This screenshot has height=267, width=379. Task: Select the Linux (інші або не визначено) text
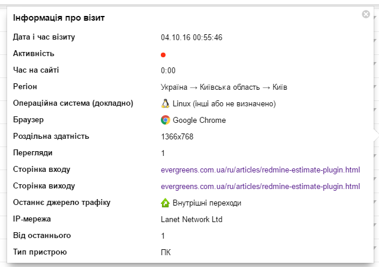[224, 104]
